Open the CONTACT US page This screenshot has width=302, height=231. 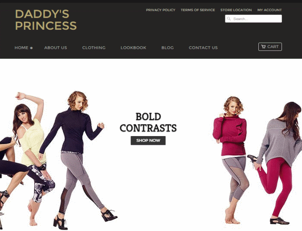pyautogui.click(x=203, y=47)
